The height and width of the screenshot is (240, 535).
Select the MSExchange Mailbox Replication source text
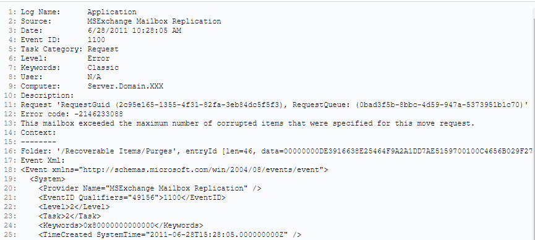pos(154,21)
